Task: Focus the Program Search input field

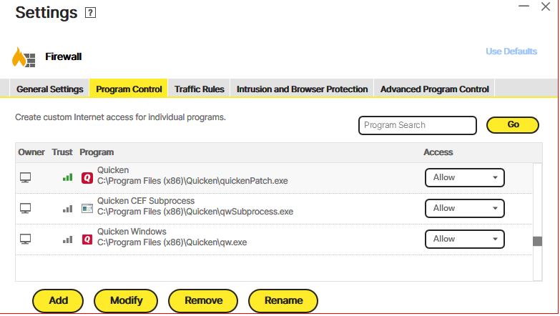Action: (418, 125)
